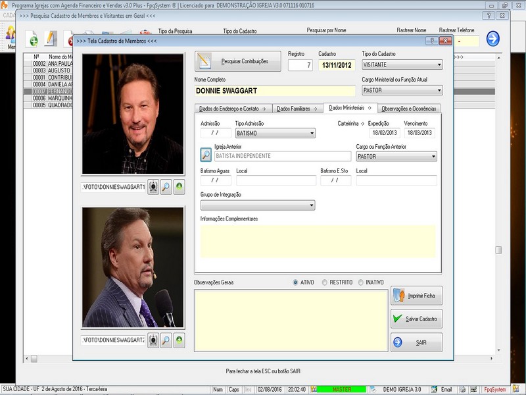Click the FpqSystem link in status bar
The width and height of the screenshot is (526, 395).
[495, 389]
